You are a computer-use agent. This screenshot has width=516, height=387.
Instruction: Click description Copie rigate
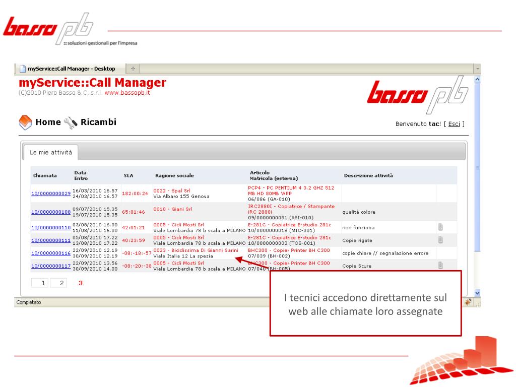tap(357, 240)
